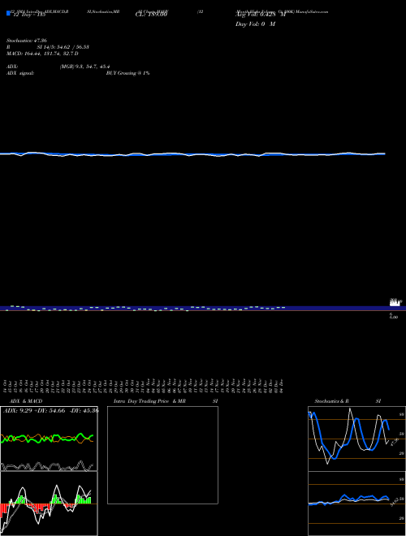406x536 pixels.
Task: Click the lower RSI chart under Stochastics
Action: pos(356,504)
